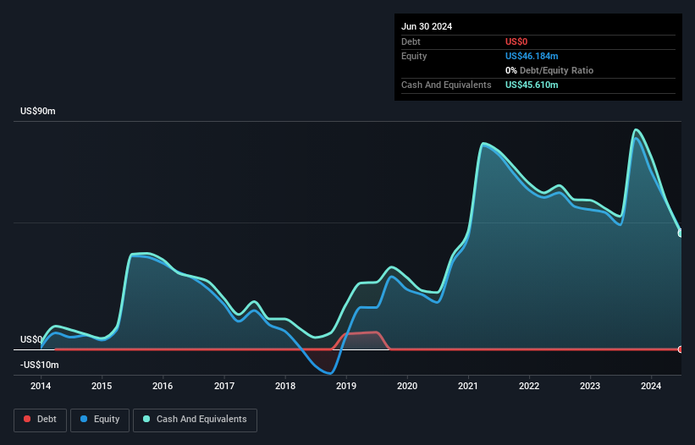Toggle the Debt series legend button
The image size is (695, 445).
[39, 420]
